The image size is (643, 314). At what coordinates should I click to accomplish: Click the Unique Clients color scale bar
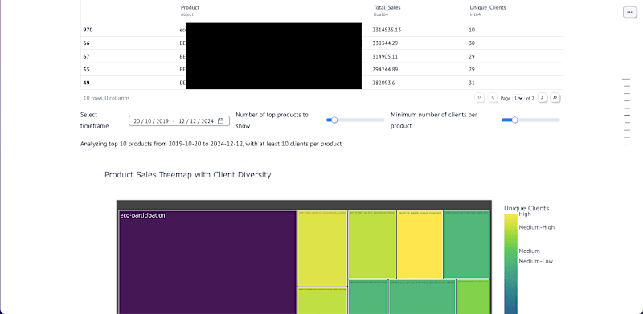click(510, 264)
